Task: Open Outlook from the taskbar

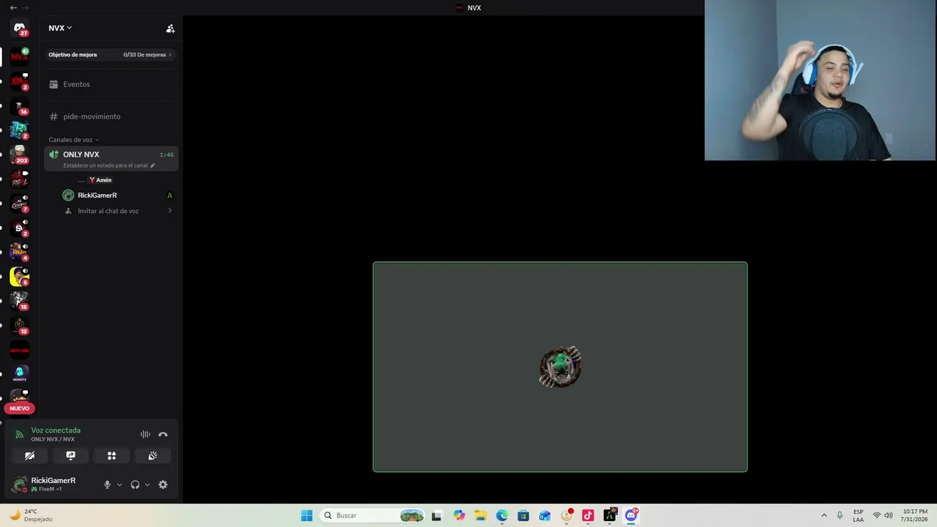Action: pos(545,515)
